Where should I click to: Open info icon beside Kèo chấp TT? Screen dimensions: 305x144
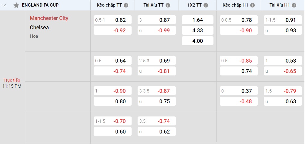[126, 5]
